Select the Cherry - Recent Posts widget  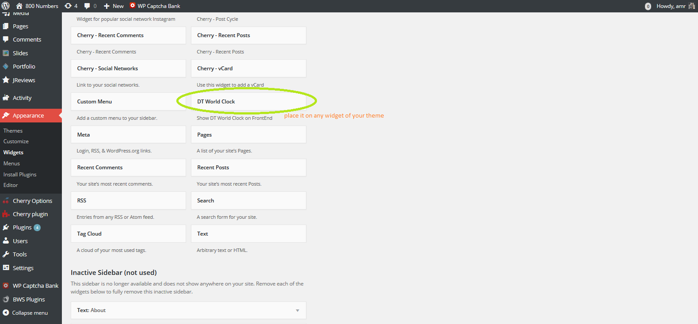pyautogui.click(x=248, y=35)
